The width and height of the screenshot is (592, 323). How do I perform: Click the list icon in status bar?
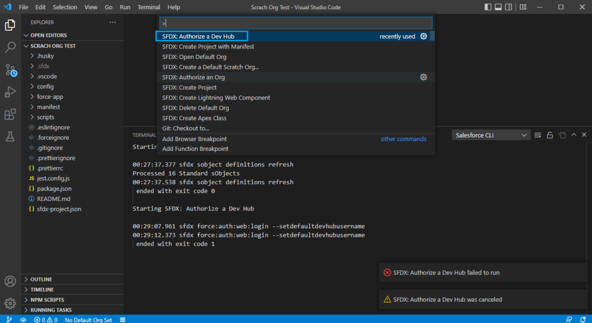123,320
